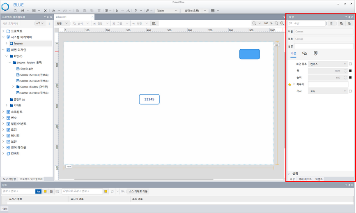The image size is (356, 213).
Task: Click the list view icon in properties panel
Action: coord(331,23)
